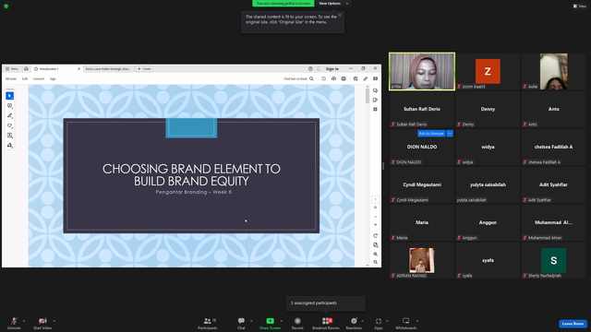The height and width of the screenshot is (332, 591).
Task: Open Acrobat home icon
Action: 26,69
